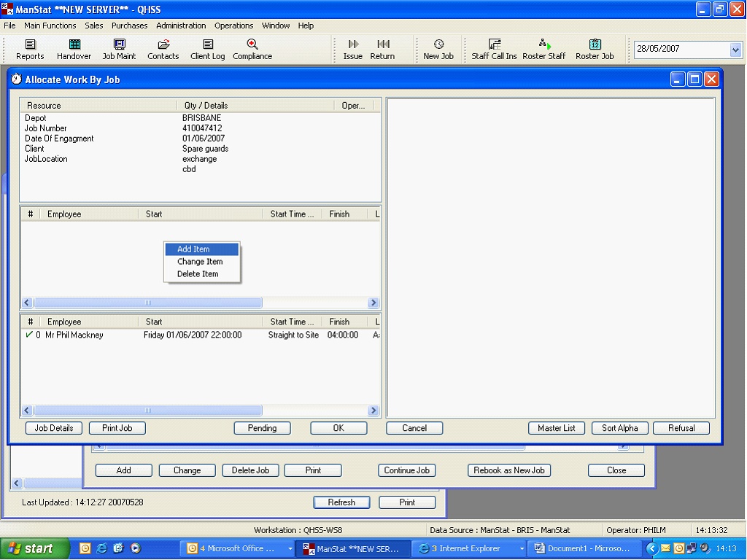Open the Roster Staff toolbar icon
747x560 pixels.
point(544,45)
